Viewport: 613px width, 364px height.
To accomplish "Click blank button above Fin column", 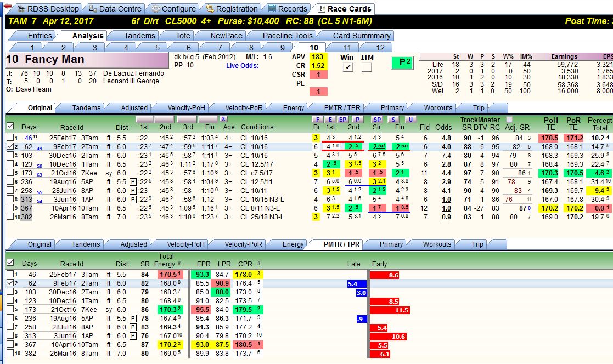I will (208, 119).
